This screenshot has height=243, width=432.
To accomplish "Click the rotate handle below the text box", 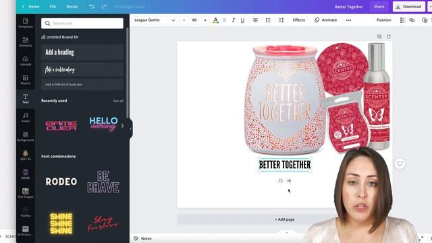I will pos(281,181).
